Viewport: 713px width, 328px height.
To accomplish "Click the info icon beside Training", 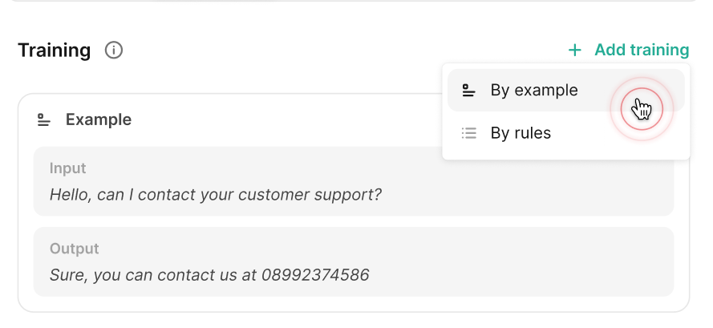I will (x=114, y=51).
